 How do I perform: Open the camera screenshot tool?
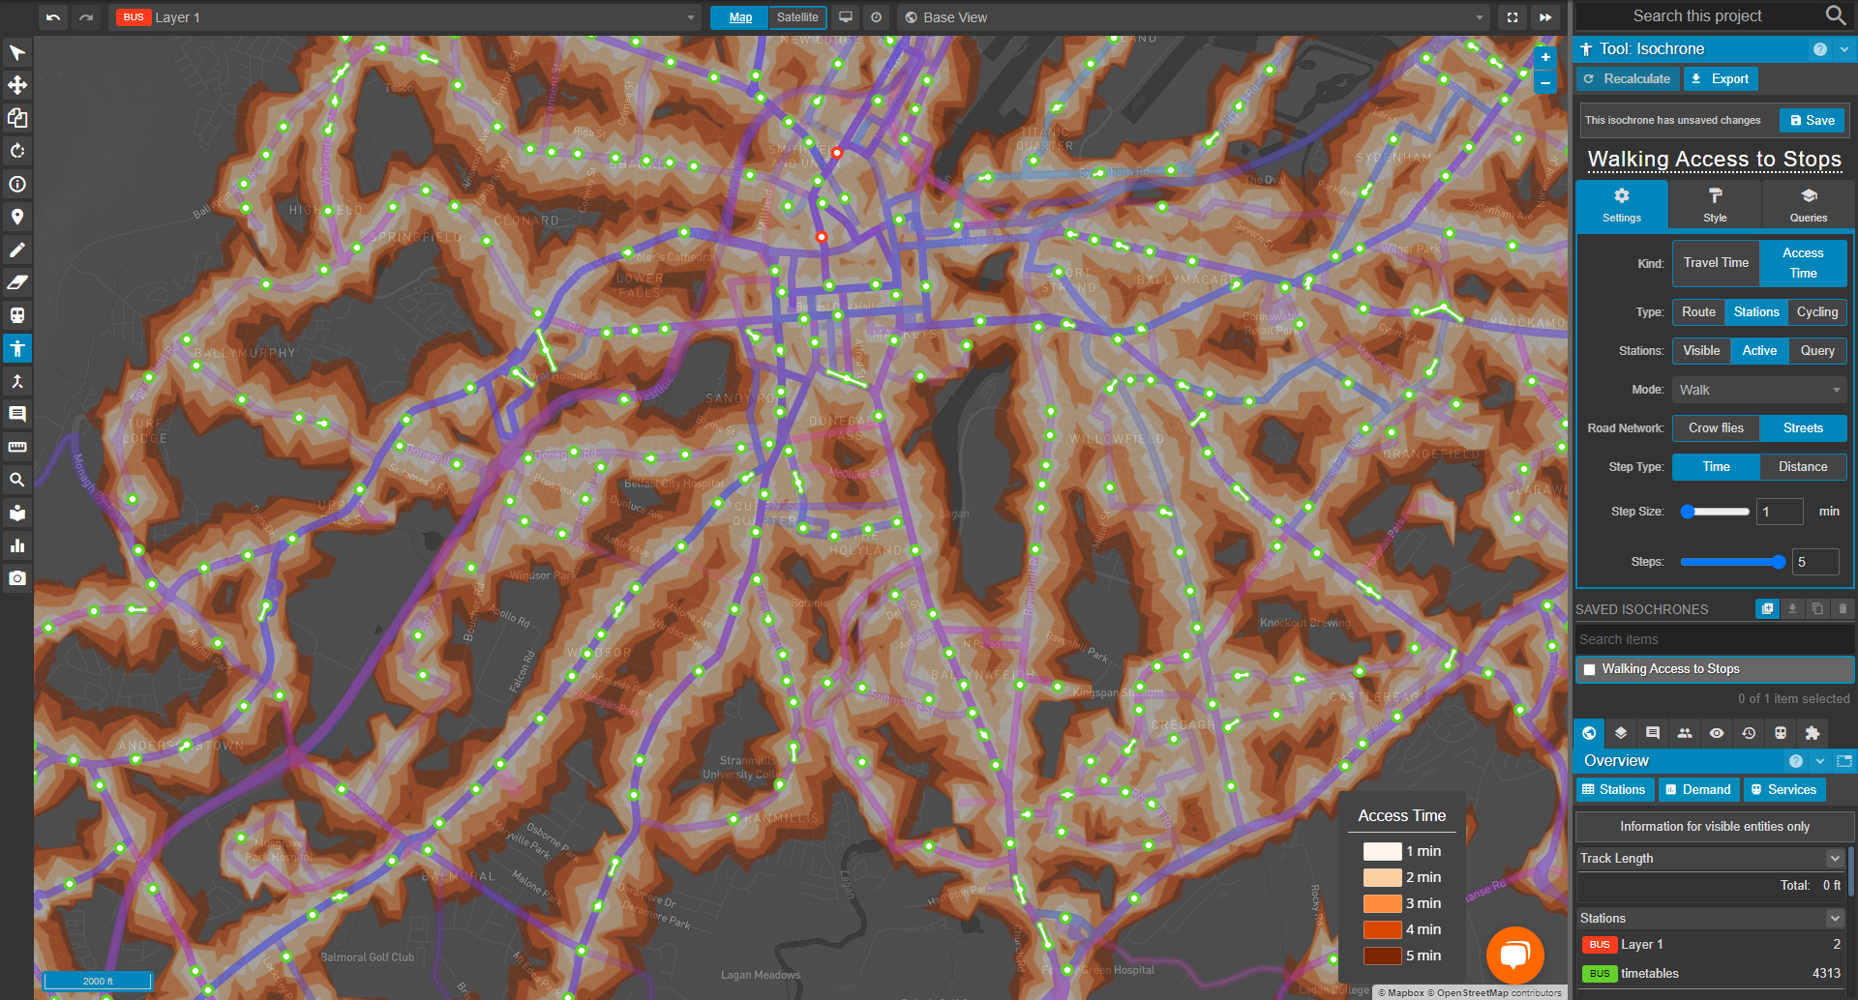(x=17, y=577)
